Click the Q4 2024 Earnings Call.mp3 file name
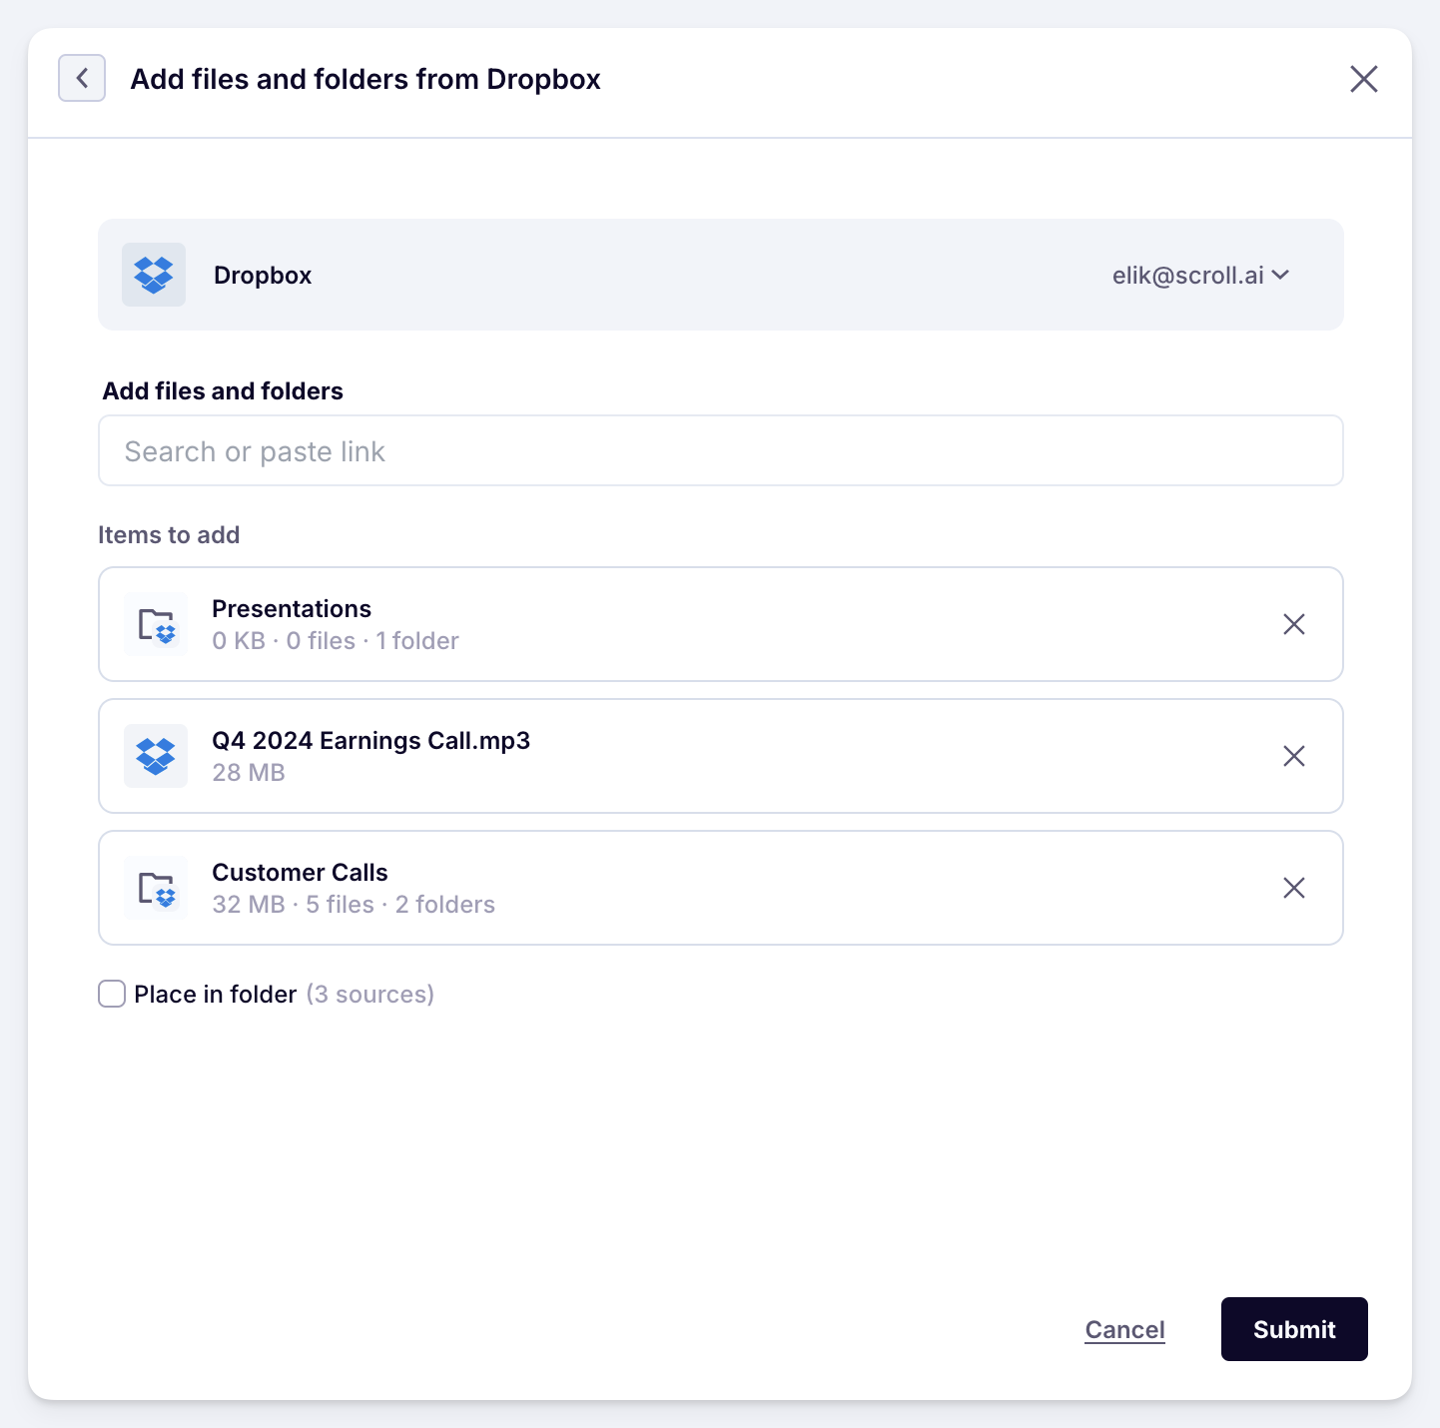This screenshot has width=1440, height=1428. [x=370, y=740]
